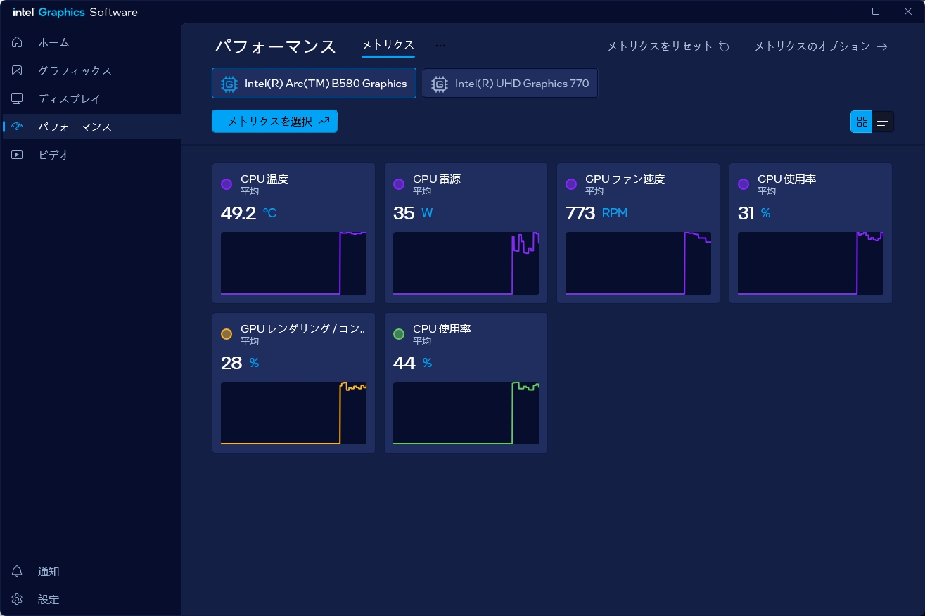
Task: Click the ビデオ play icon
Action: pyautogui.click(x=17, y=155)
